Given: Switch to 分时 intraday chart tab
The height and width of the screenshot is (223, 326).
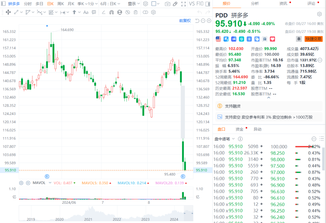Looking at the screenshot, I should pos(28,4).
